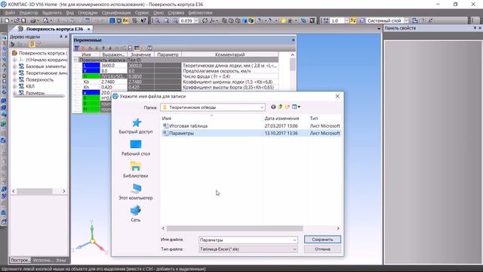This screenshot has height=272, width=483.
Task: Go up one folder level in dialog
Action: pos(280,107)
